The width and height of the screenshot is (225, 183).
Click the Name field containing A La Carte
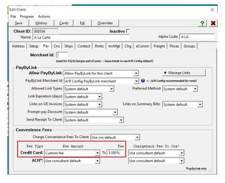(x=81, y=37)
